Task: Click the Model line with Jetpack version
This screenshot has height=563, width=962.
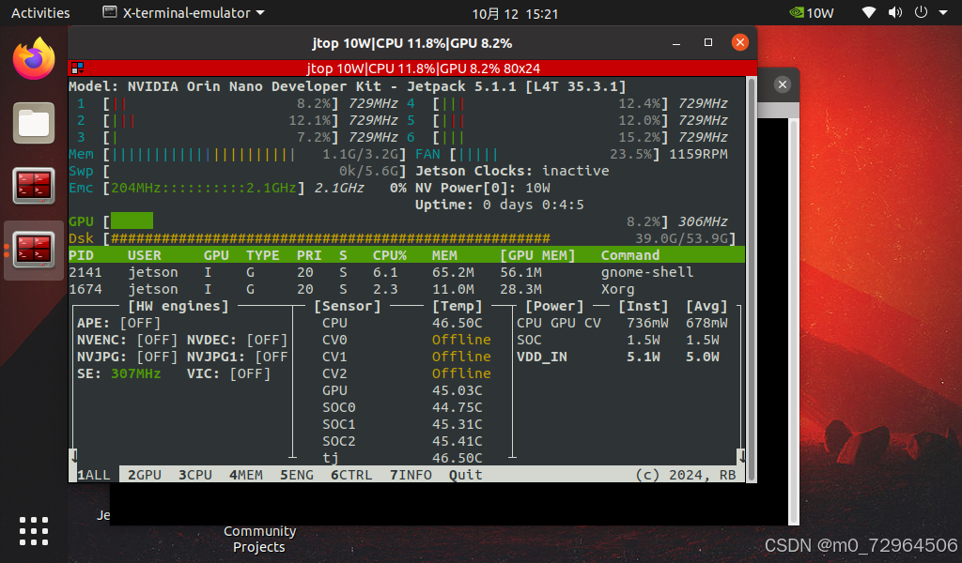Action: click(348, 86)
